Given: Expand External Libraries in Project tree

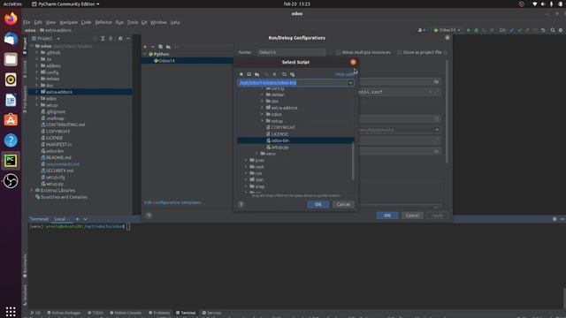Looking at the screenshot, I should (32, 191).
